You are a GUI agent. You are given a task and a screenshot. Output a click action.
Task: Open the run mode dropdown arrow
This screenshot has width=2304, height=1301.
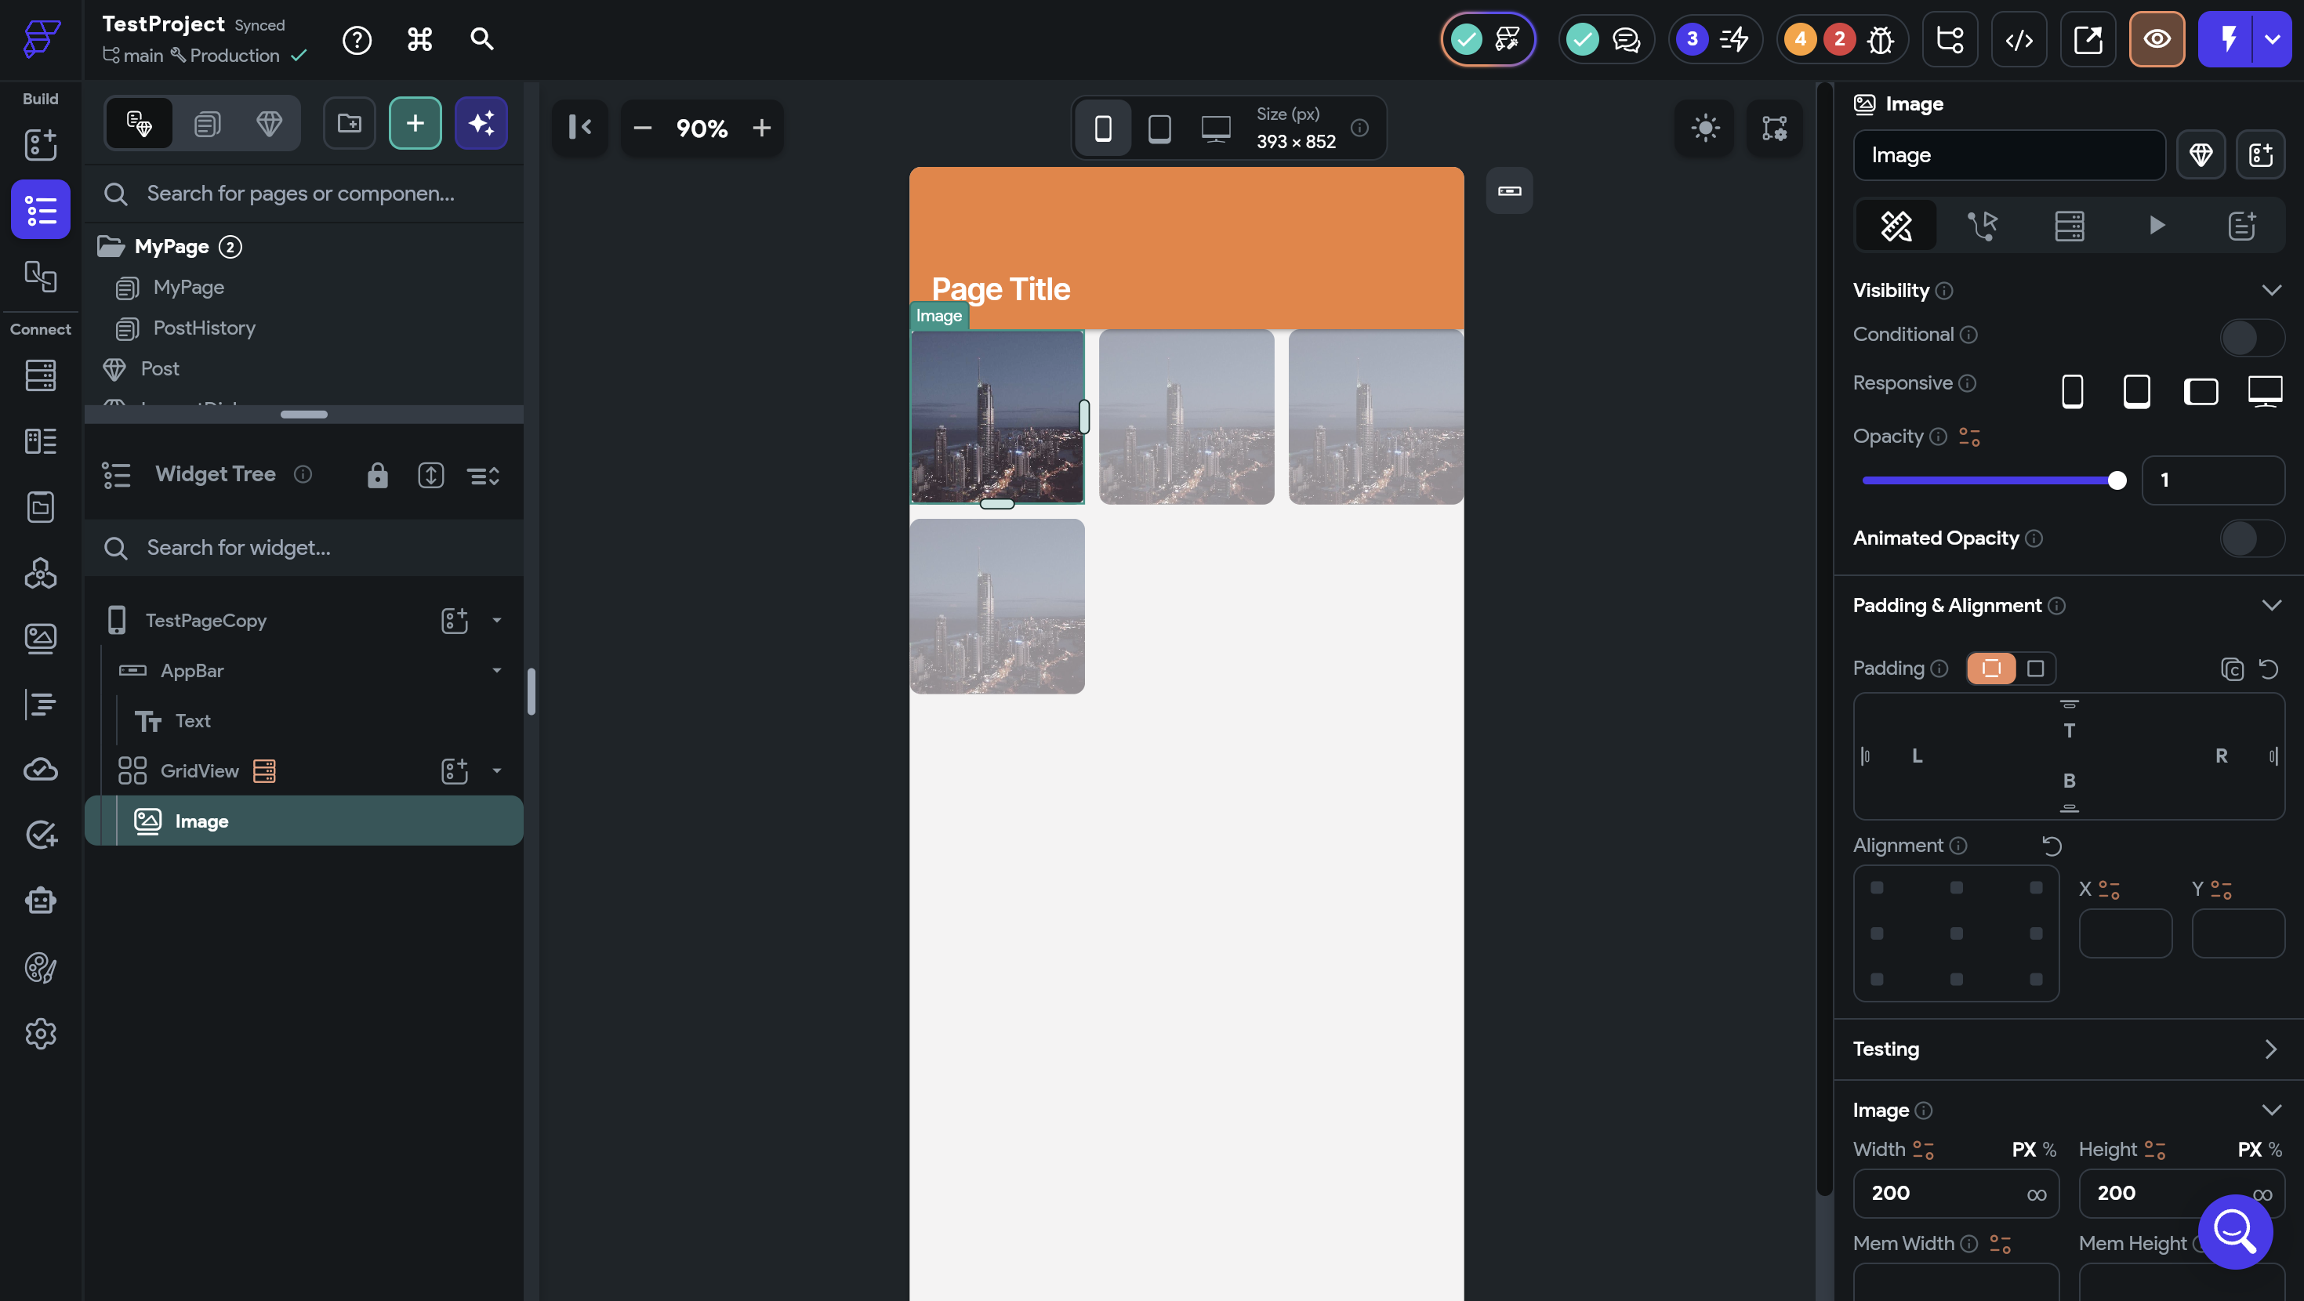pos(2272,39)
